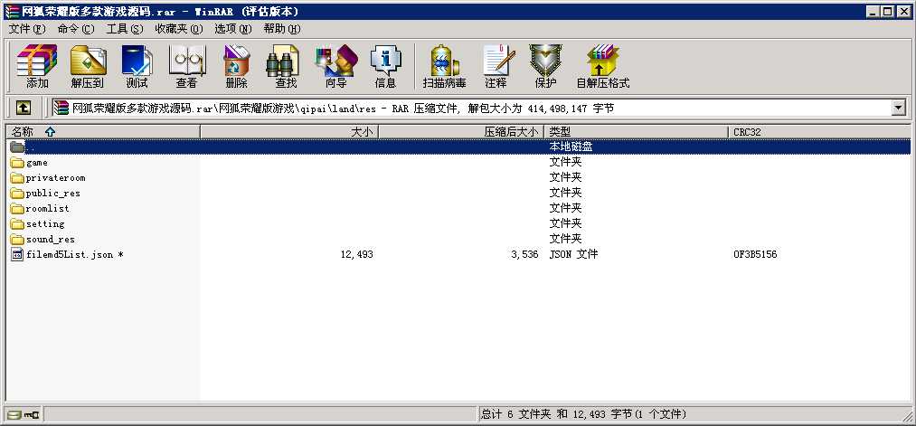The width and height of the screenshot is (916, 426).
Task: Select the public_res folder name
Action: tap(53, 194)
